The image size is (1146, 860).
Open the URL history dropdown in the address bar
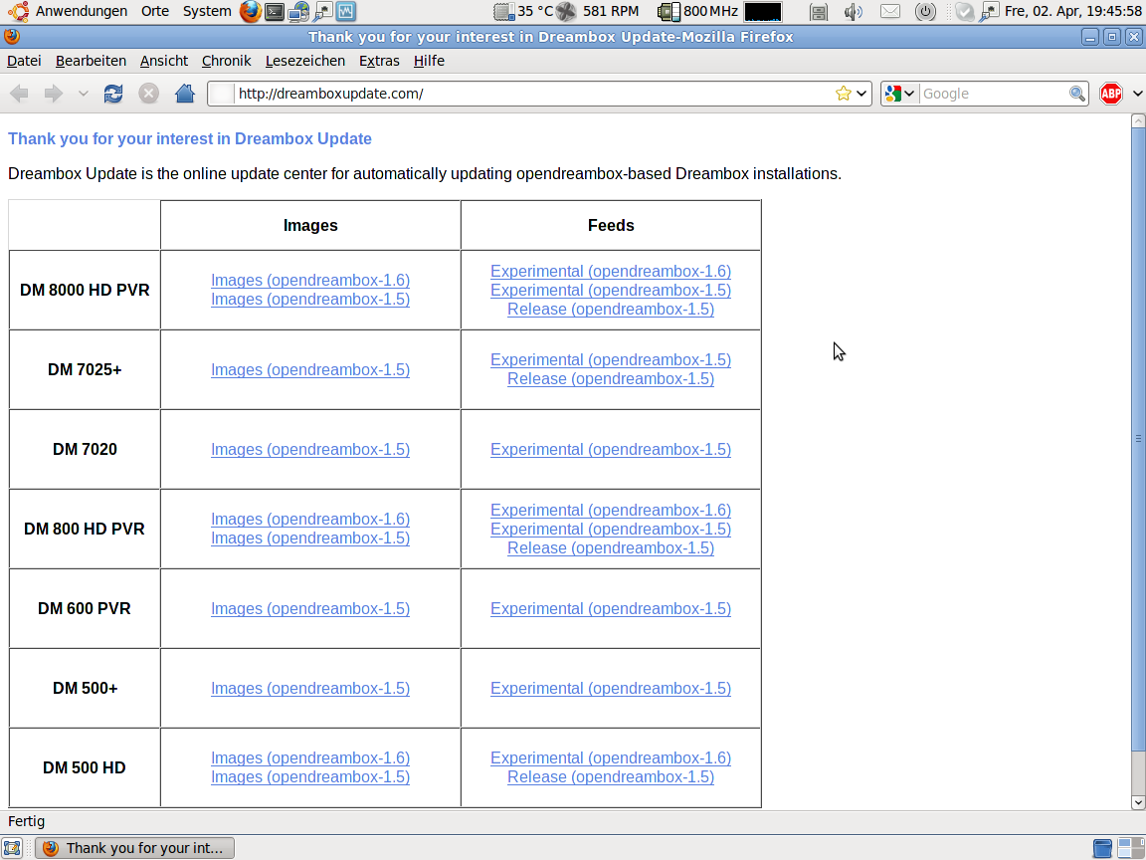[x=861, y=94]
